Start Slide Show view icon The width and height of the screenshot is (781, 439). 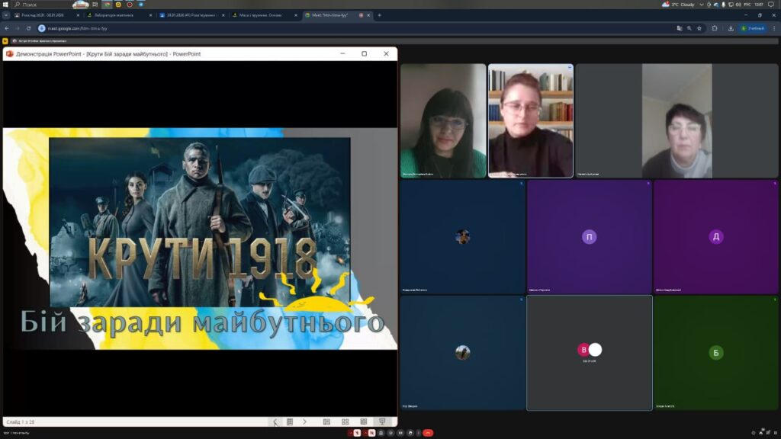pos(382,421)
